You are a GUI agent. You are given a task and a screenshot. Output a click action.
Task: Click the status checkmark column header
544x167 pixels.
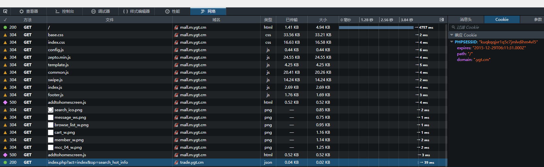click(x=5, y=20)
